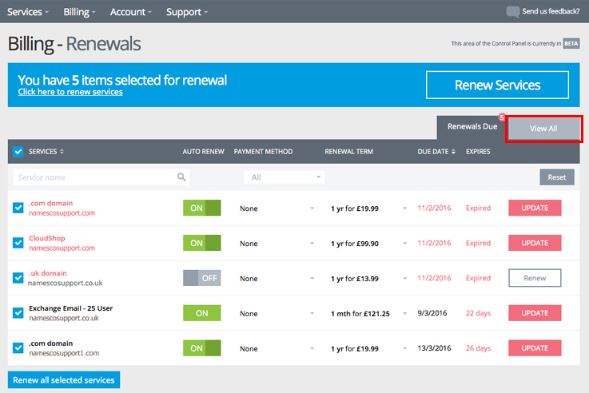Image resolution: width=589 pixels, height=393 pixels.
Task: Click the Renew Services button
Action: tap(497, 85)
